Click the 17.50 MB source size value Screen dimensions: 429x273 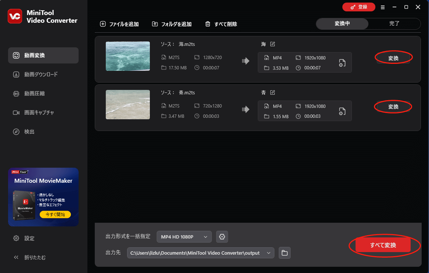(x=177, y=68)
